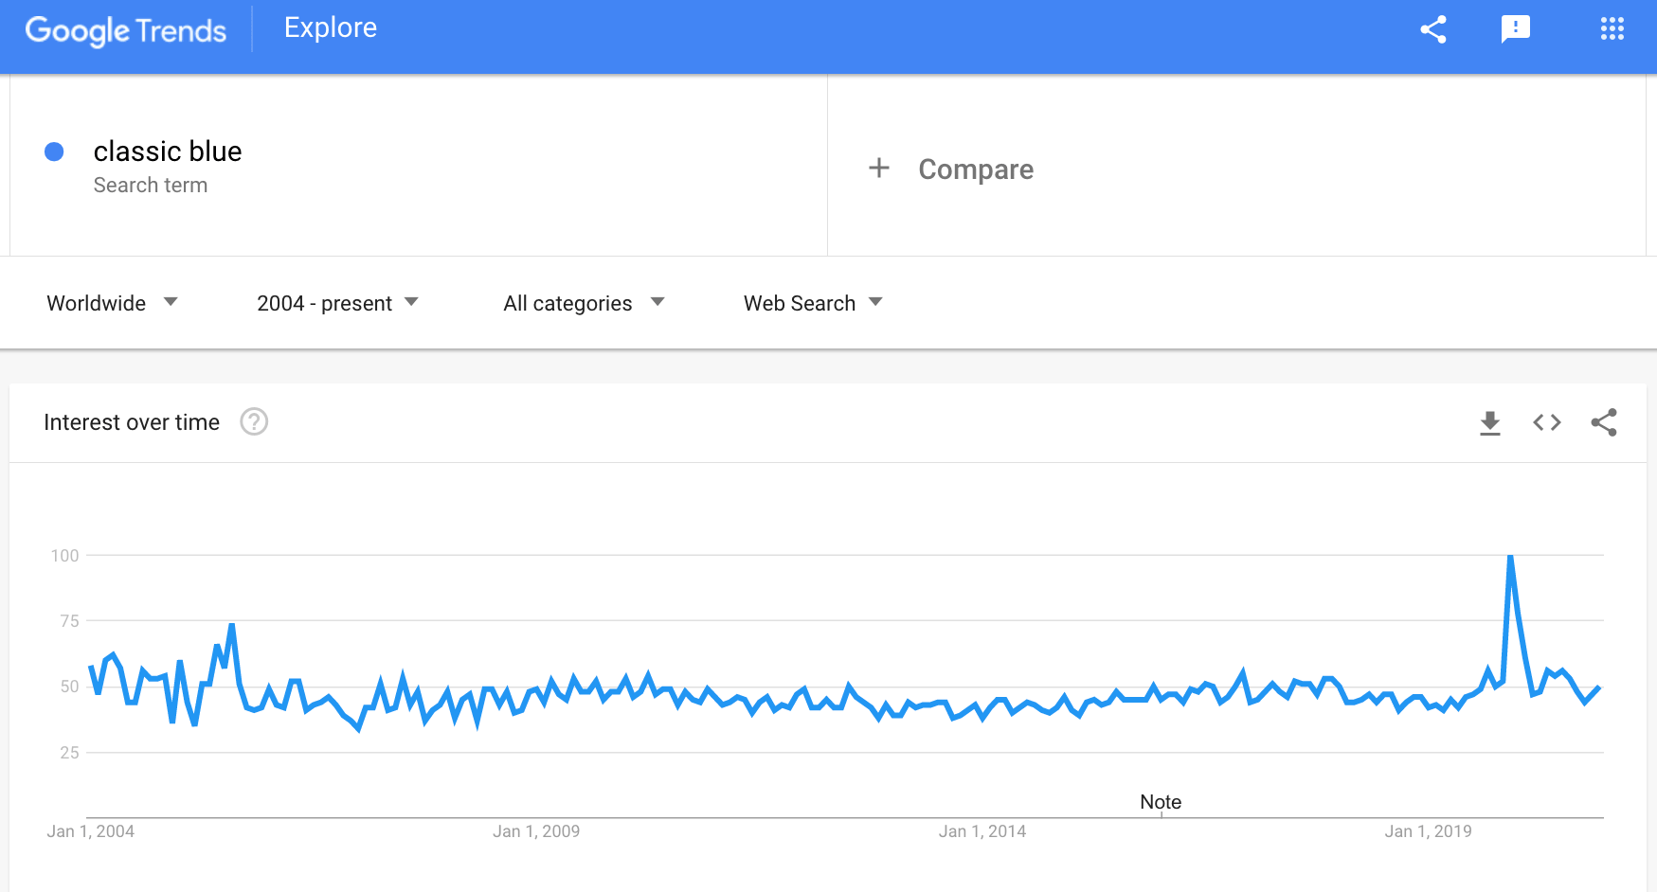This screenshot has width=1657, height=892.
Task: Expand the 2004 - present time range
Action: point(337,303)
